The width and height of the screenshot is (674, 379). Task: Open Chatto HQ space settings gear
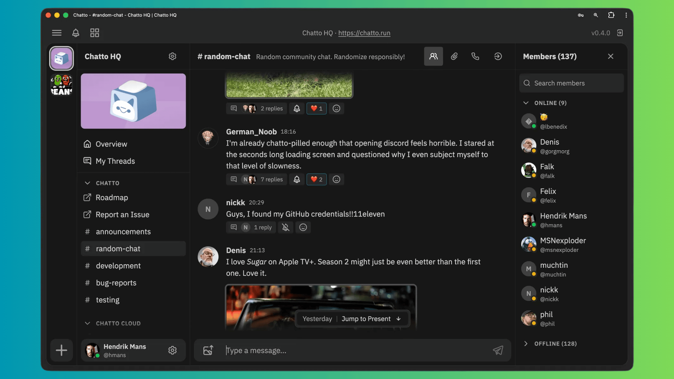coord(172,56)
